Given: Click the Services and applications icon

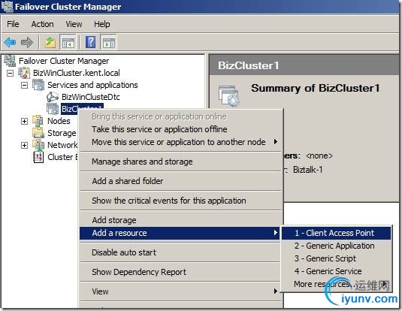Looking at the screenshot, I should [38, 85].
